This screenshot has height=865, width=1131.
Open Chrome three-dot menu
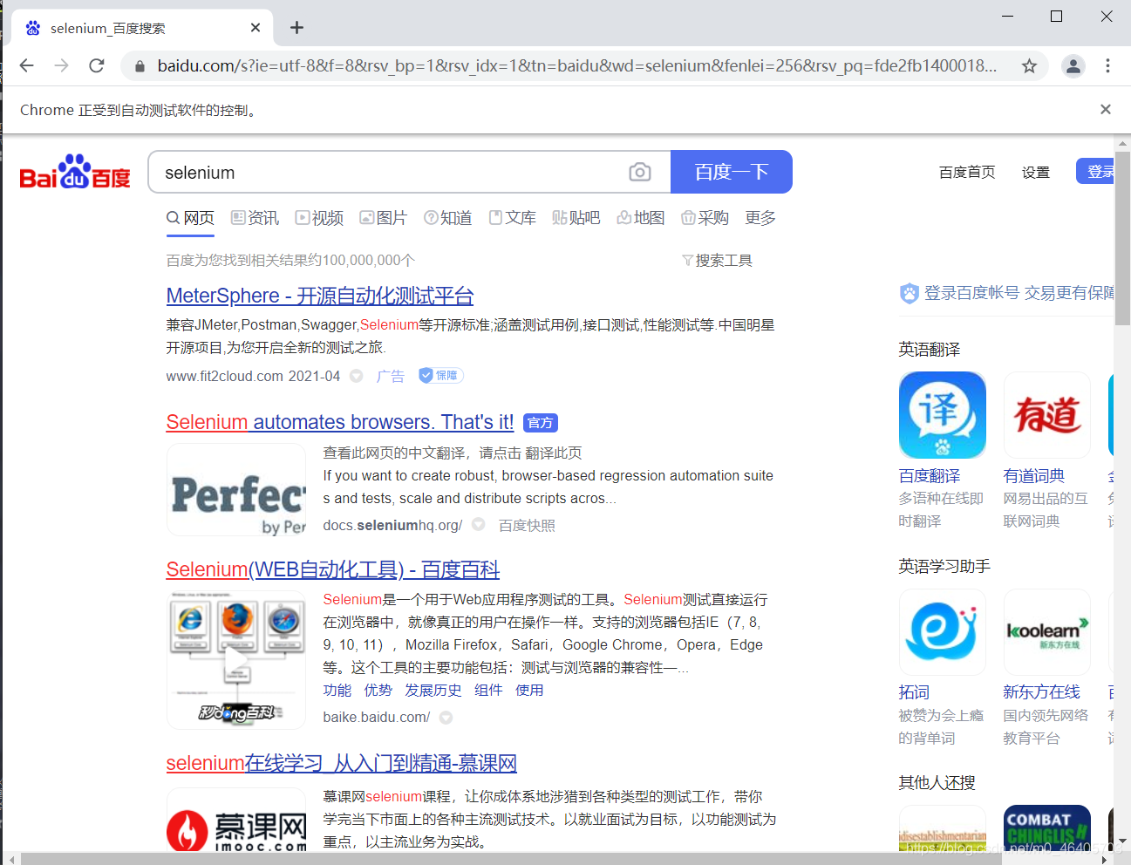1107,65
